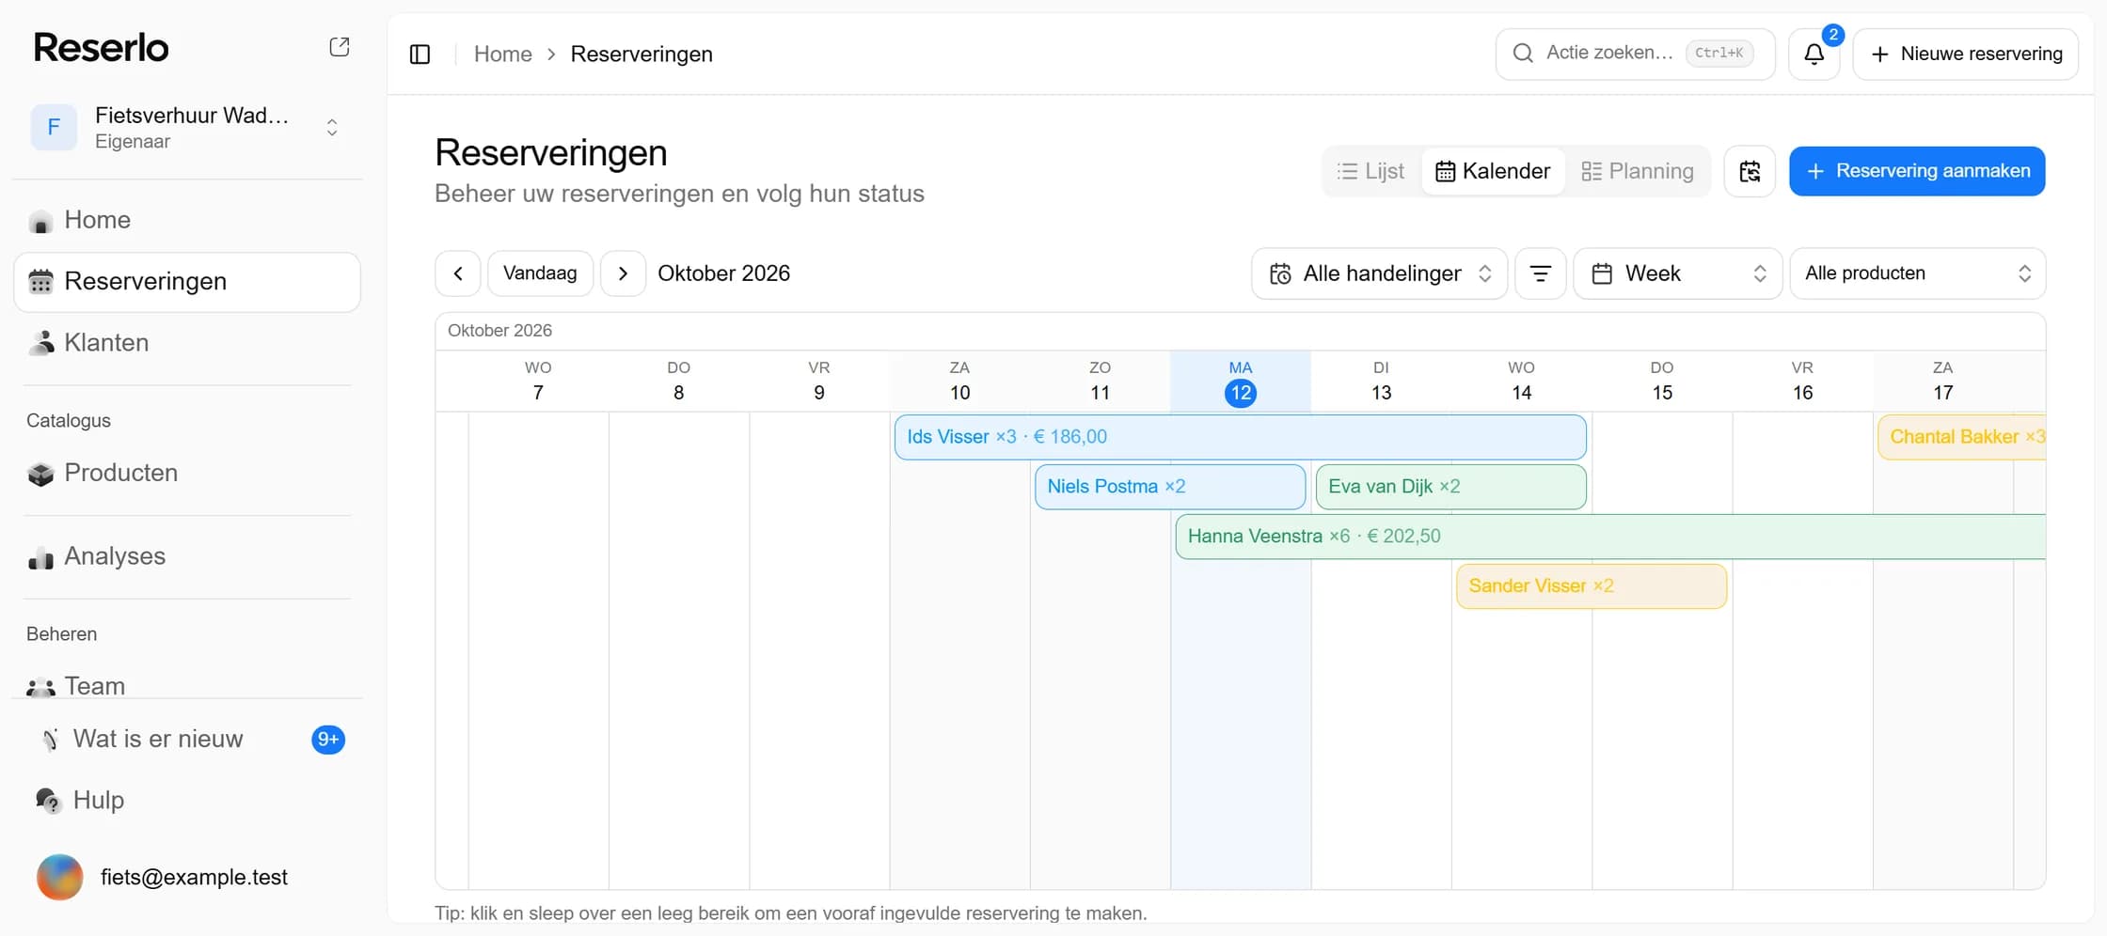The image size is (2107, 936).
Task: Open the Chantal Bakker reservation
Action: pyautogui.click(x=1962, y=437)
